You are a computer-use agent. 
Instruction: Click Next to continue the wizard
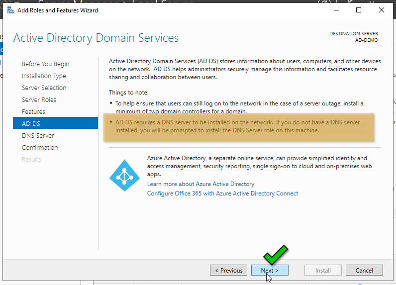[x=270, y=271]
